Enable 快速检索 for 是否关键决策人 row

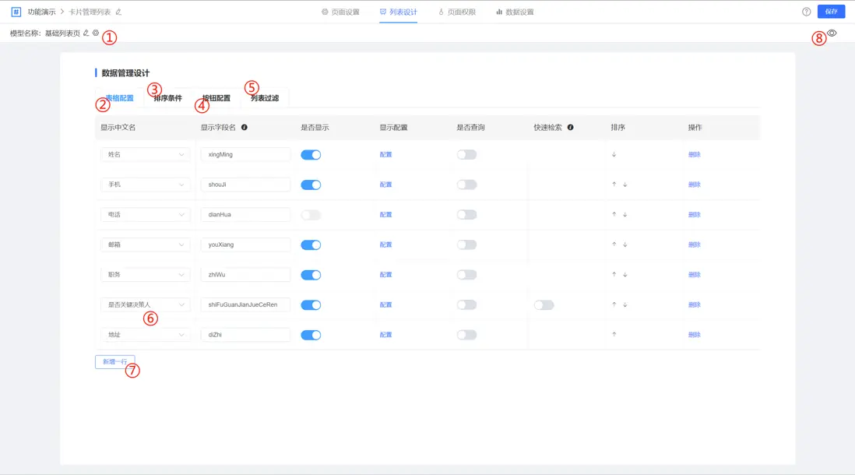click(x=544, y=304)
